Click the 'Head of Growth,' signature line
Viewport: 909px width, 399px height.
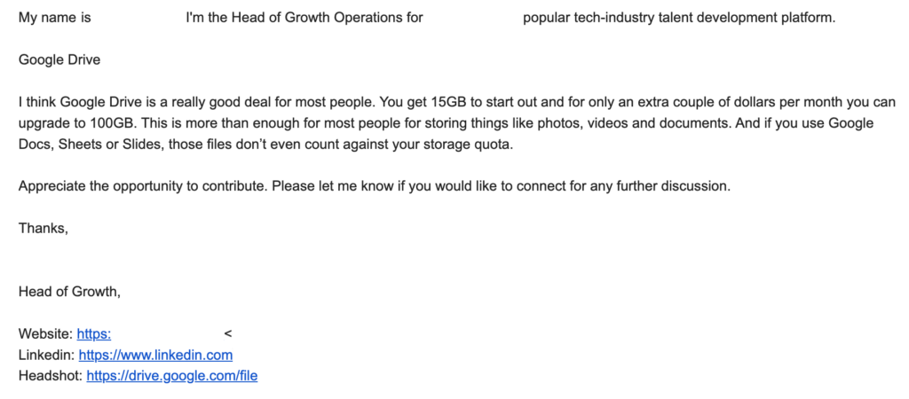click(x=69, y=292)
